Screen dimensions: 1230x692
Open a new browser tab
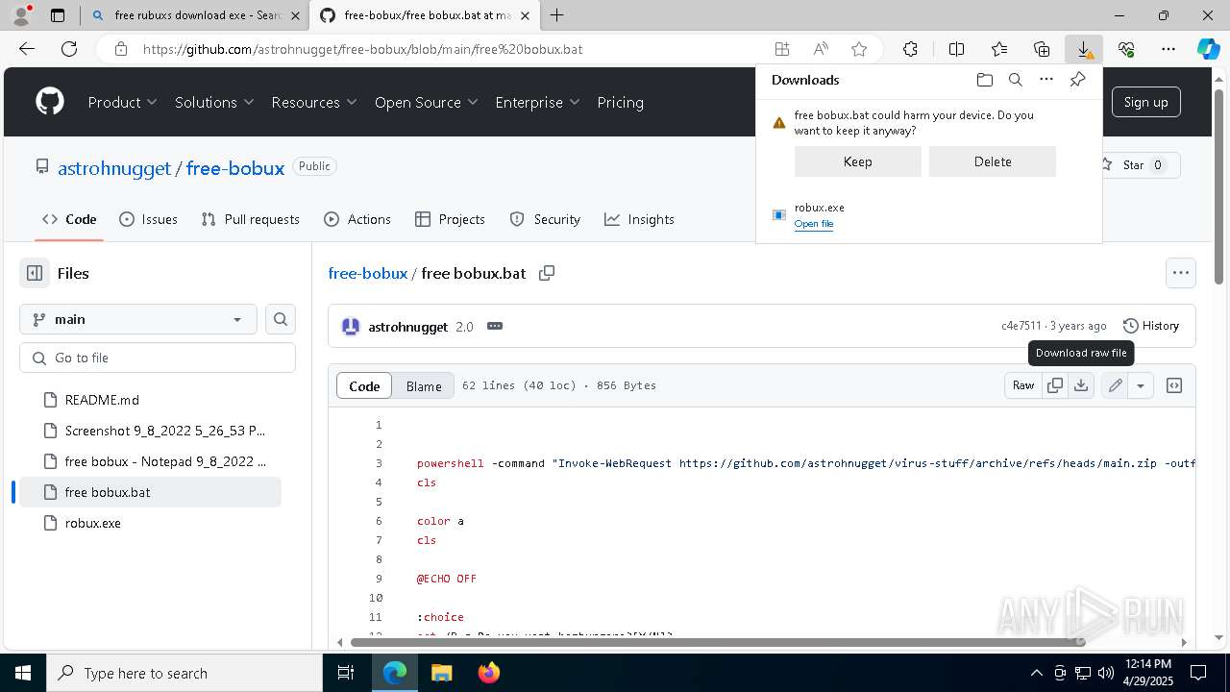click(x=557, y=15)
